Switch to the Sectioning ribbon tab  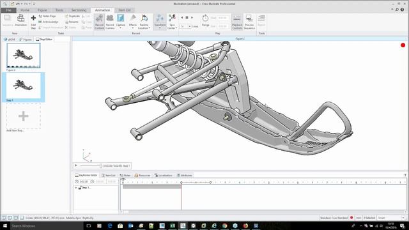[x=79, y=10]
